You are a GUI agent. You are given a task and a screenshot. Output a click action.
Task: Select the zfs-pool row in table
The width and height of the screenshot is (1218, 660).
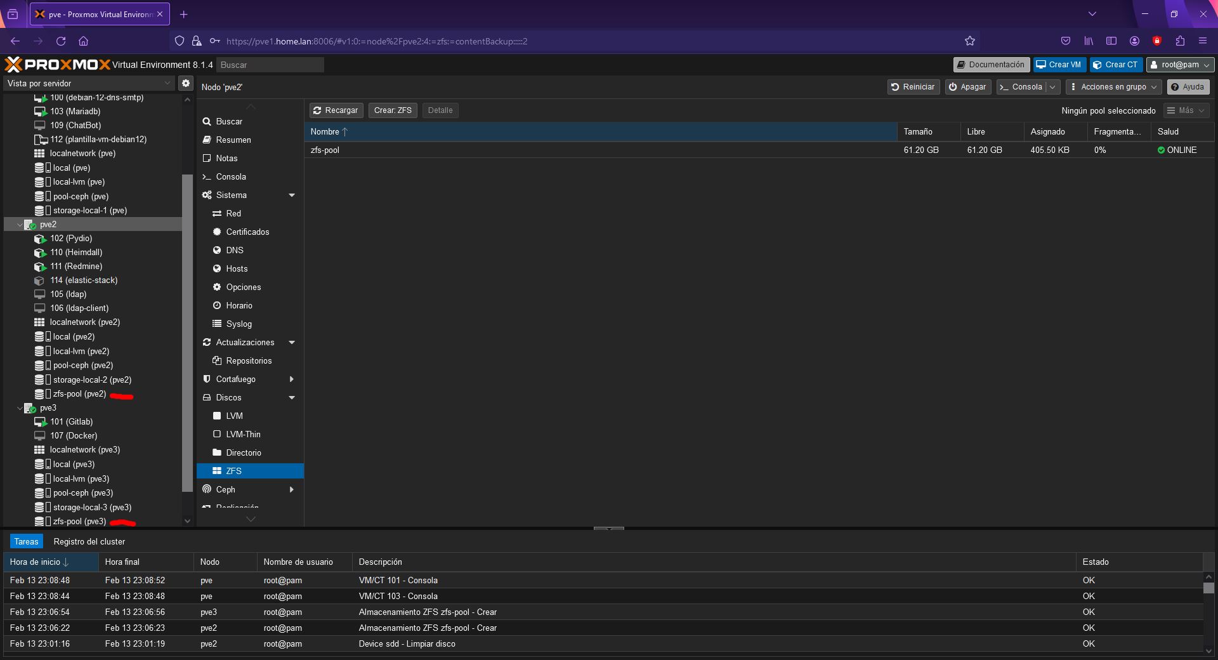coord(759,150)
